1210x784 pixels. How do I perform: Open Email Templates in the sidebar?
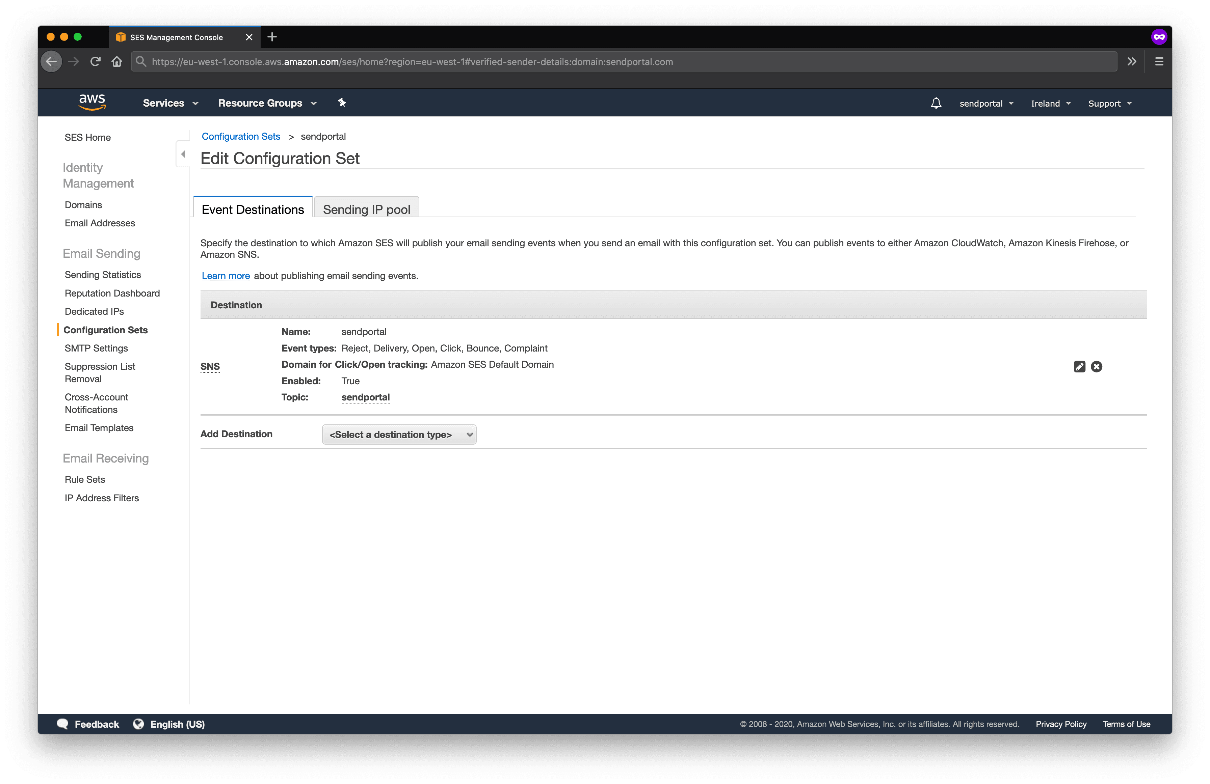point(99,428)
